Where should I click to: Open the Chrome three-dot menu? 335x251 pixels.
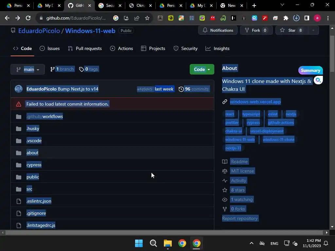[x=328, y=18]
